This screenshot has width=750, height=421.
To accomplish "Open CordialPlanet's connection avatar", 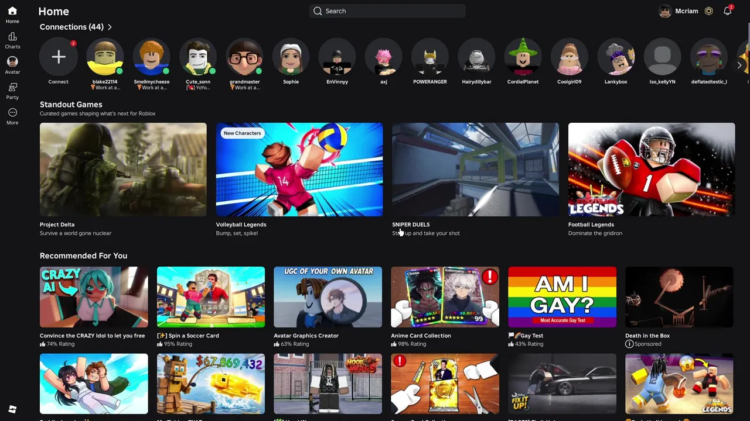I will click(523, 57).
